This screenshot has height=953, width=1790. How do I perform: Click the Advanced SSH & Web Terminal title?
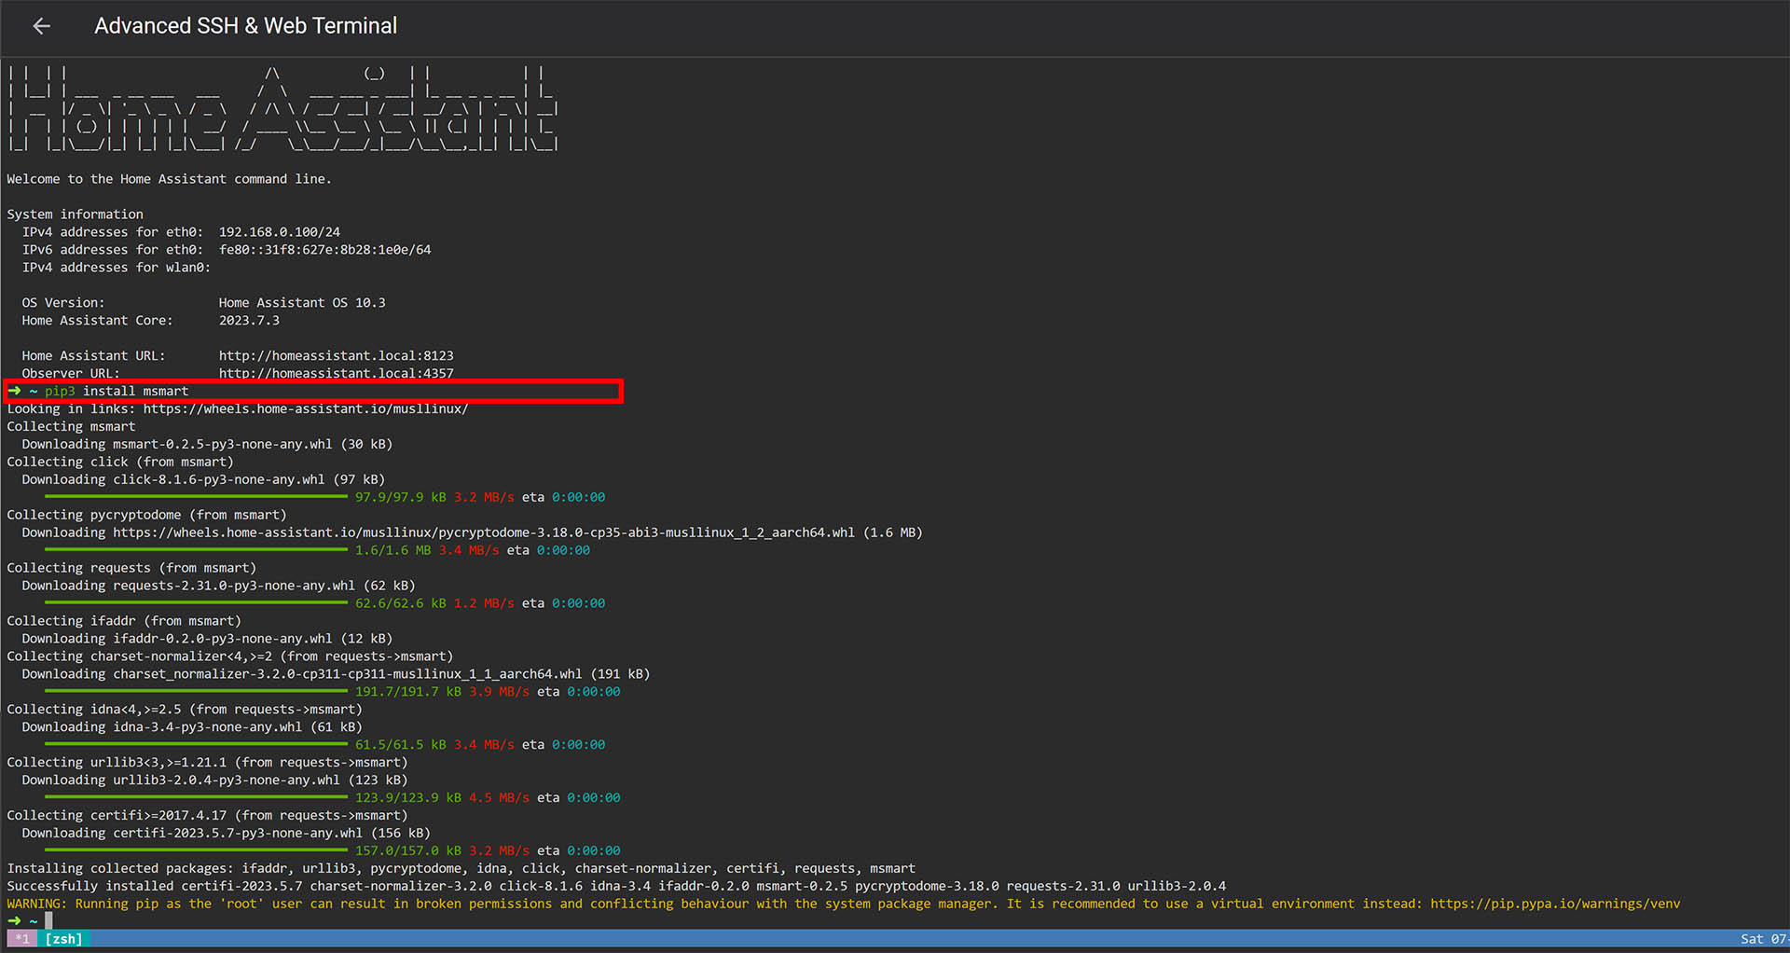point(245,26)
